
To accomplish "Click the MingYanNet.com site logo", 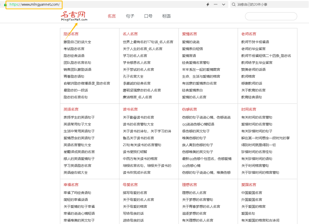I will point(74,16).
